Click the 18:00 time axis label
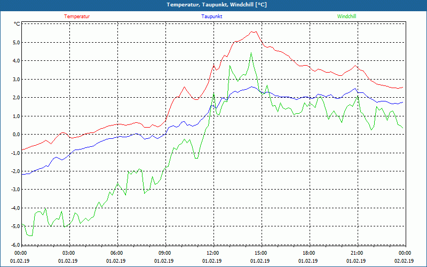 [x=308, y=253]
